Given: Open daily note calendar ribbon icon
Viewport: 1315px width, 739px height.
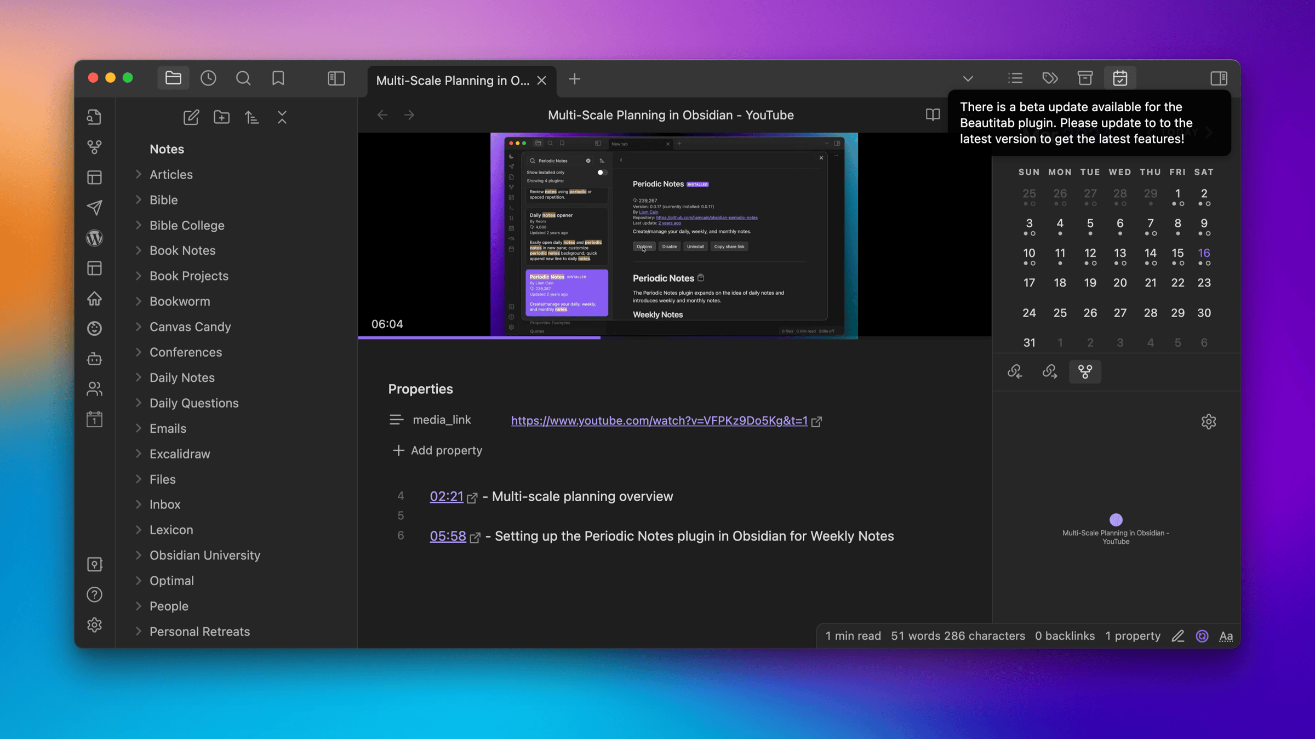Looking at the screenshot, I should click(x=94, y=420).
